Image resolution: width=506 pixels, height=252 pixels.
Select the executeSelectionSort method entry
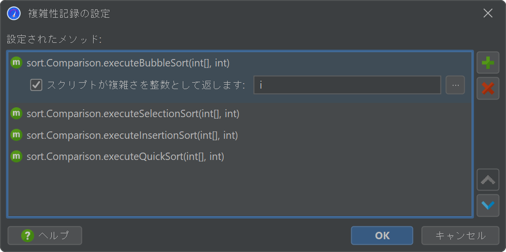[240, 113]
